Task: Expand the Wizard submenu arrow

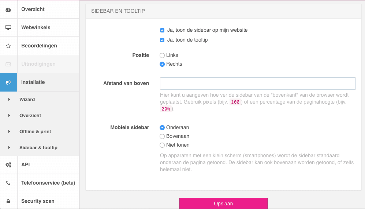Action: point(9,100)
